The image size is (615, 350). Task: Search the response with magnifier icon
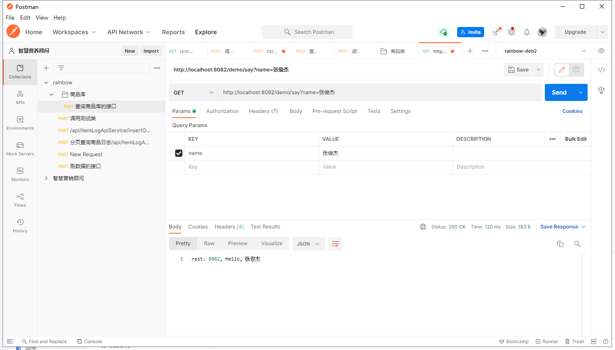tap(577, 244)
